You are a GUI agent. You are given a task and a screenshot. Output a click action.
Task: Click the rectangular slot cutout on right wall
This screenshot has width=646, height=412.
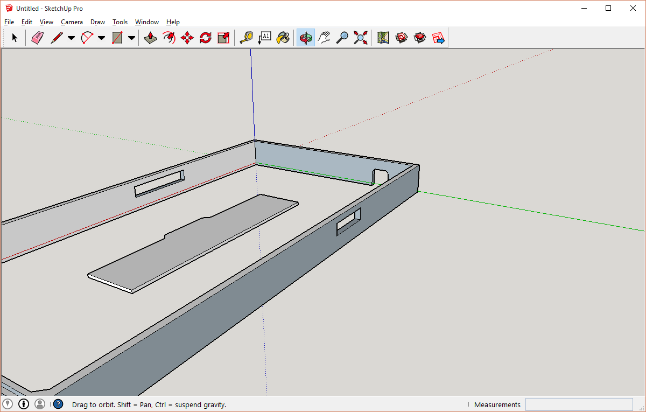(x=349, y=221)
